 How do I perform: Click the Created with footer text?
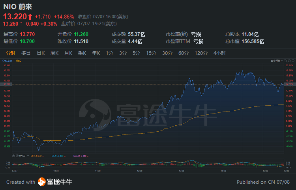point(21,182)
